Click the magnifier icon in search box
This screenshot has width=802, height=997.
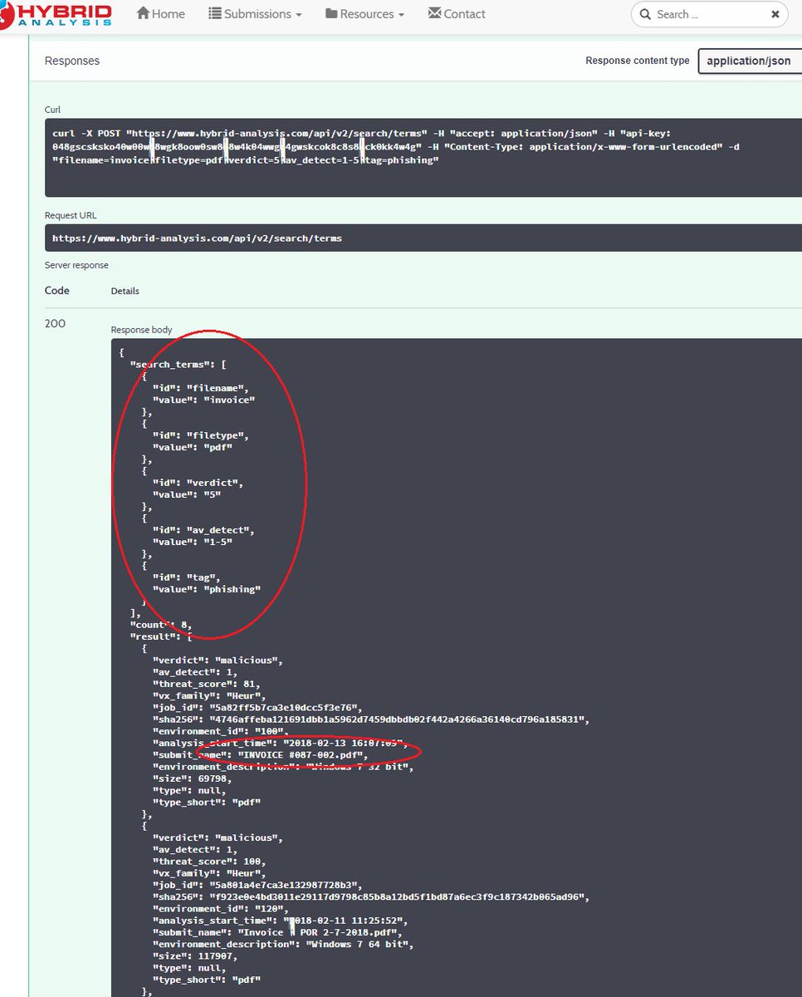(646, 14)
